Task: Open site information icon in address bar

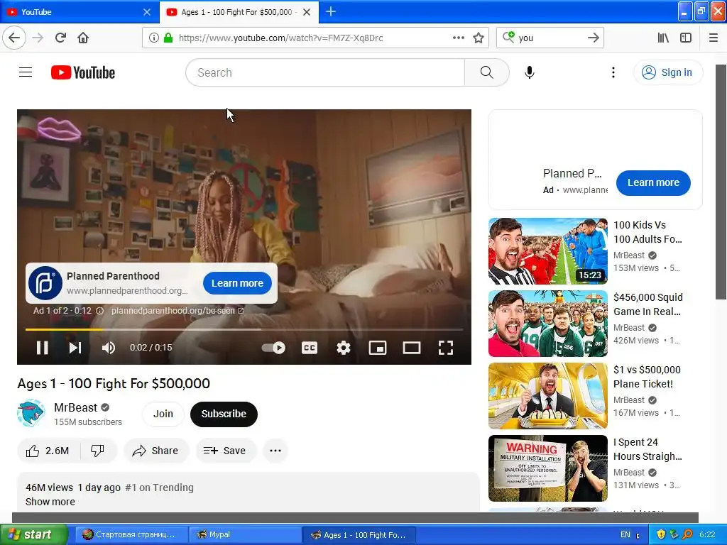Action: tap(154, 38)
